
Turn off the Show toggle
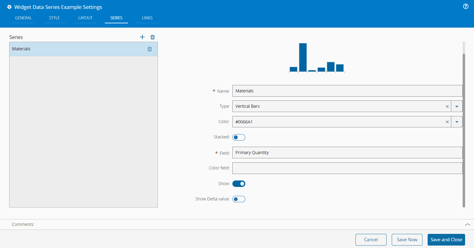(239, 184)
